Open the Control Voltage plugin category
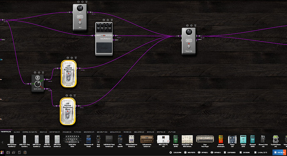The image size is (287, 156). [x=30, y=132]
